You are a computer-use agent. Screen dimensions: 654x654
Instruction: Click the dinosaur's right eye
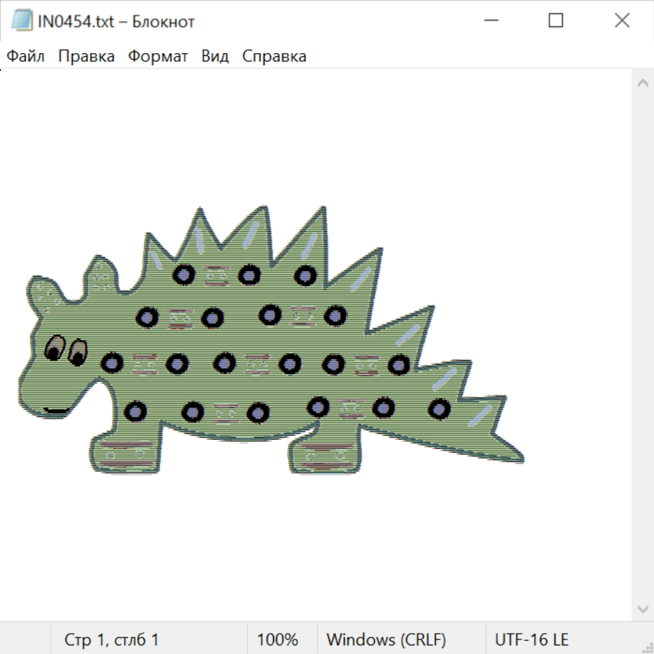click(77, 352)
